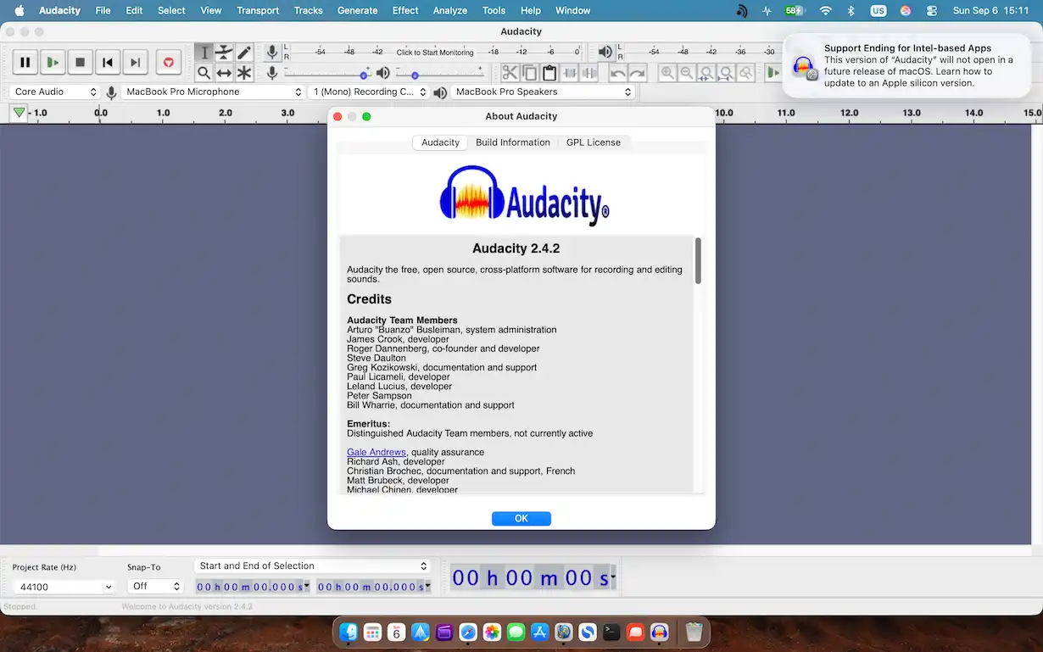Click the Pause transport button
Screen dimensions: 1043x652
click(x=25, y=62)
